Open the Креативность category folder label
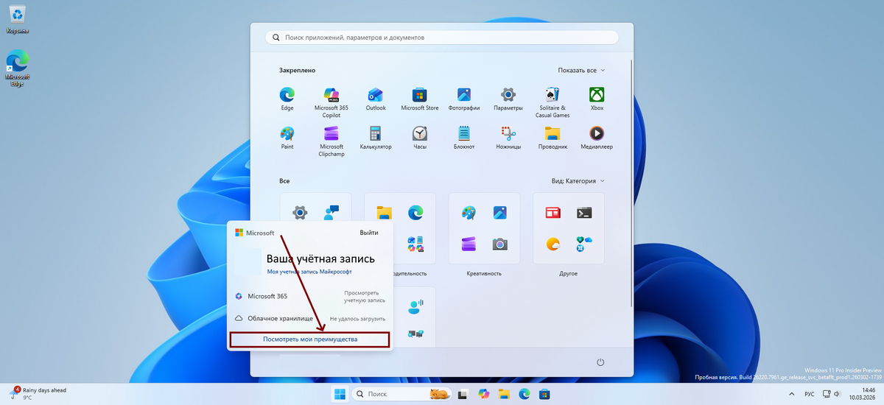Screen dimensions: 884x405 pyautogui.click(x=484, y=273)
